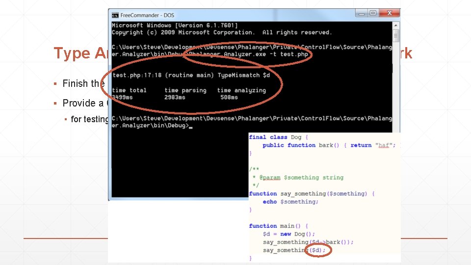Screen dimensions: 471x265
Task: Click the 'say_something($d);' line
Action: [294, 250]
